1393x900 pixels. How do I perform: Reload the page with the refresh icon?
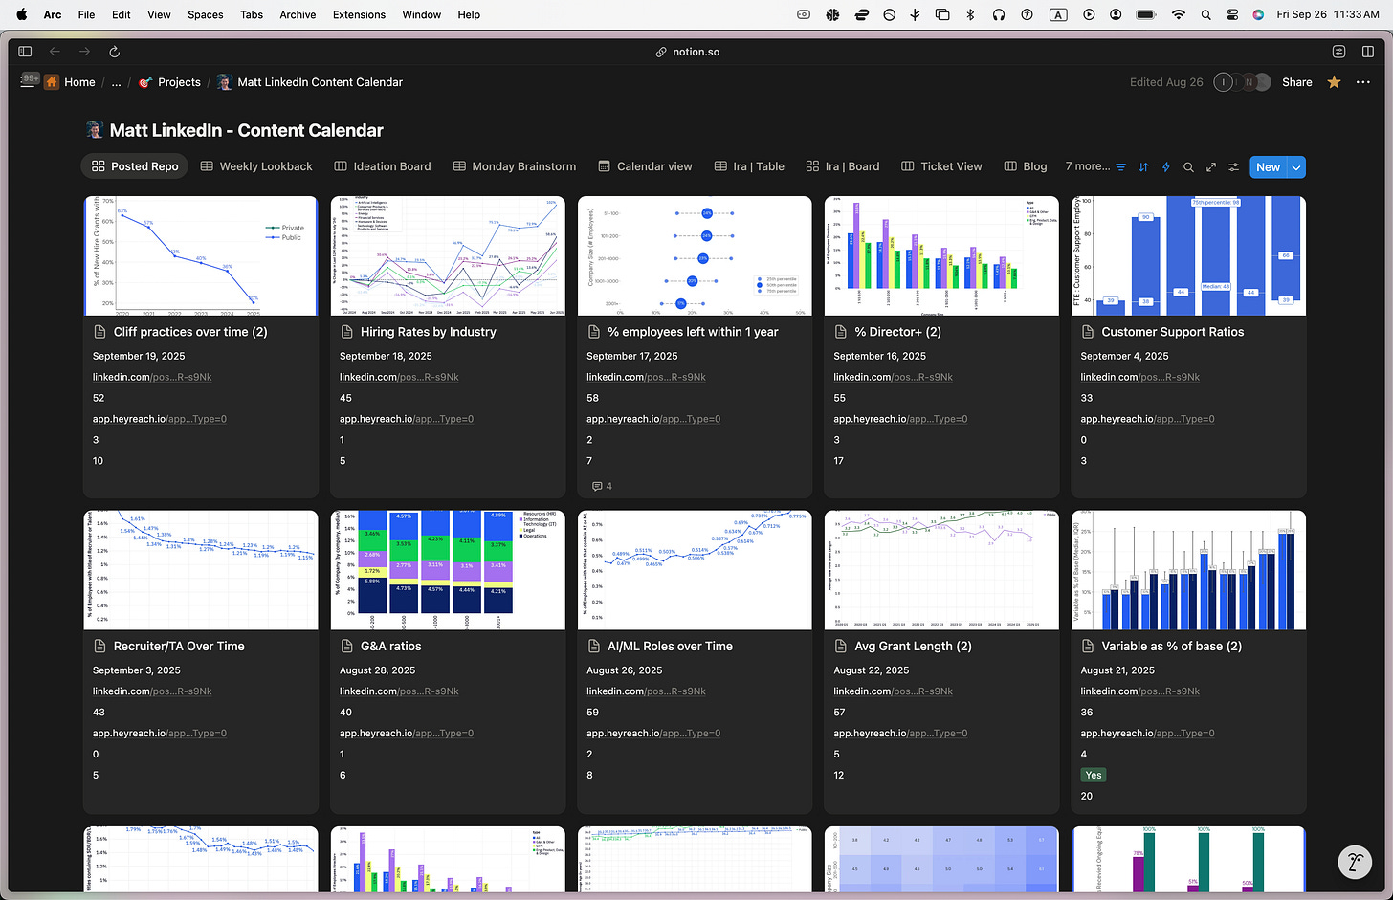114,52
